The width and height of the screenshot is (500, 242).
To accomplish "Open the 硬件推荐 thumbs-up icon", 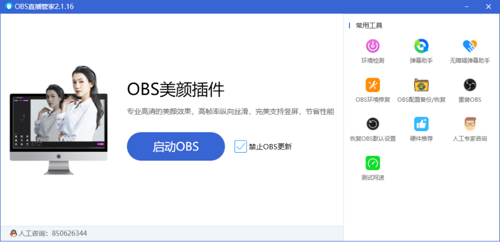I will point(421,124).
